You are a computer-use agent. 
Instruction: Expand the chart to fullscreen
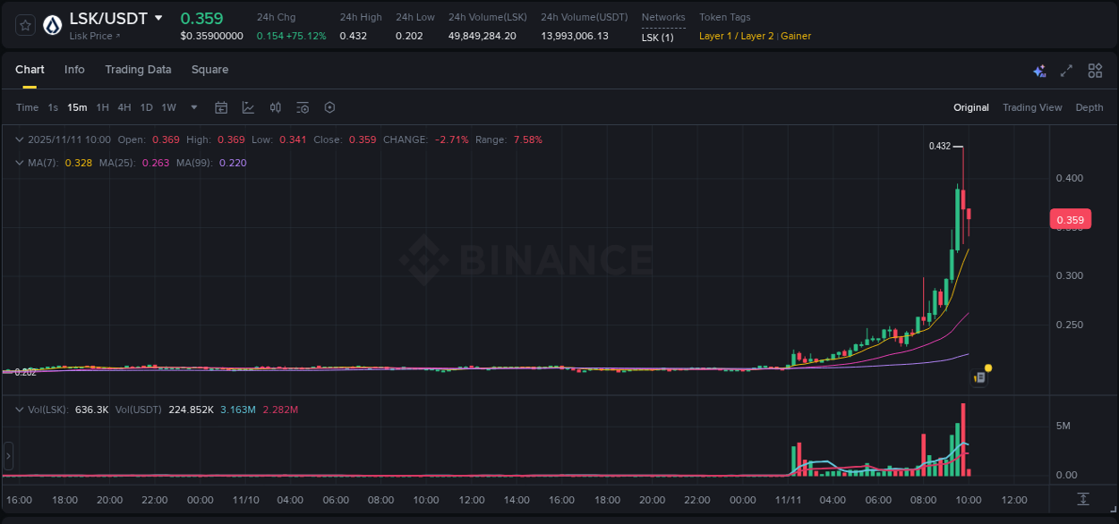click(x=1066, y=70)
